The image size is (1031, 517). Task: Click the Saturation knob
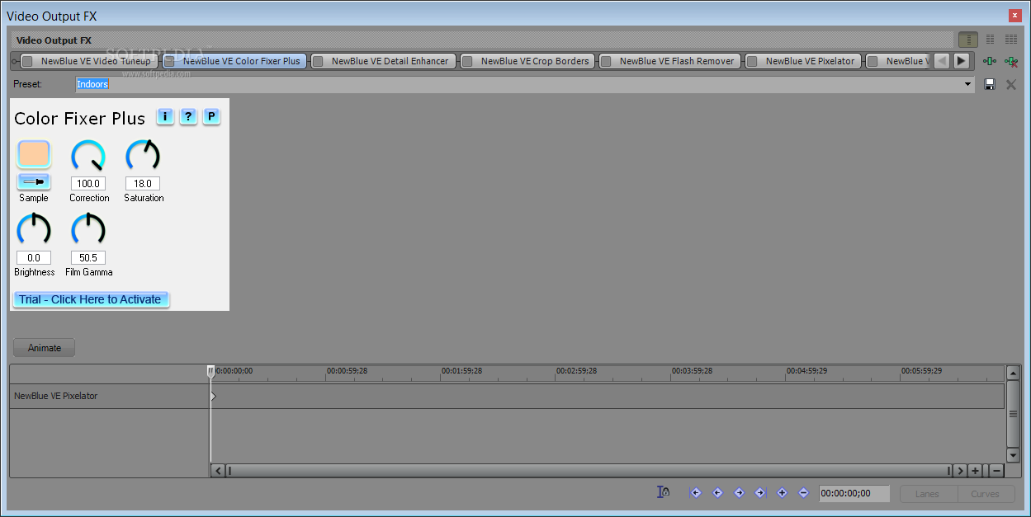pyautogui.click(x=143, y=156)
